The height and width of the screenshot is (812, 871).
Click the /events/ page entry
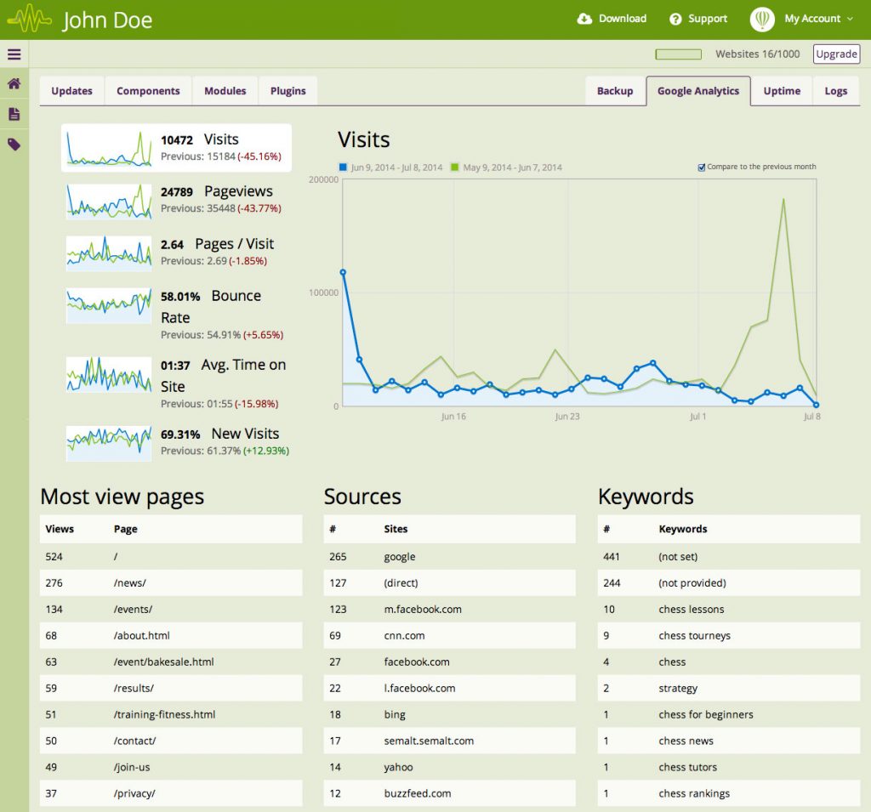click(x=133, y=610)
